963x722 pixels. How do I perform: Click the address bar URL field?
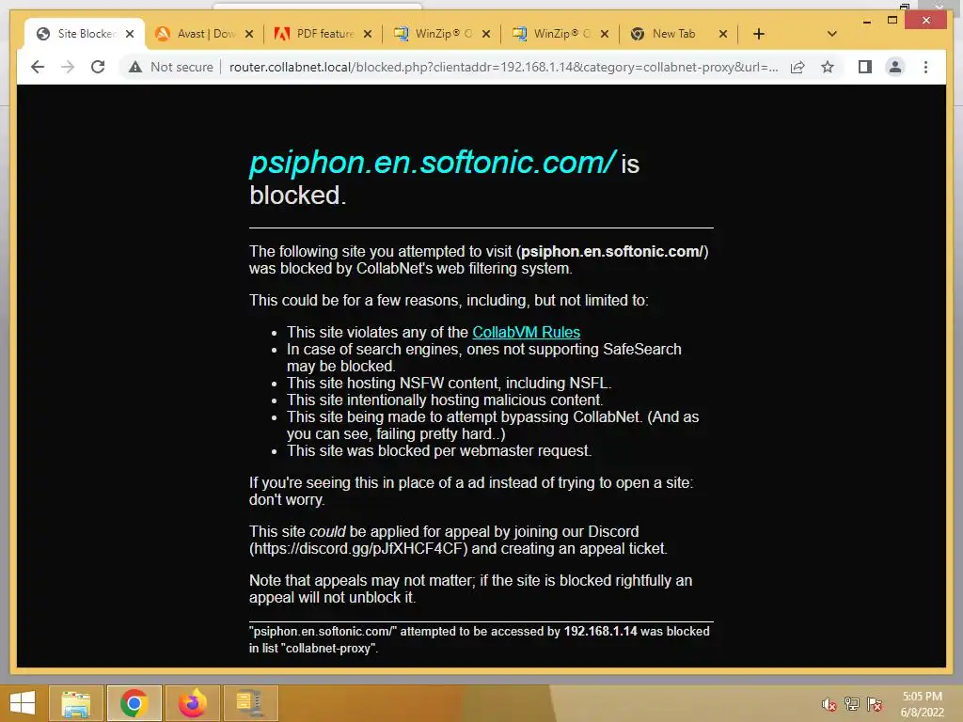504,67
